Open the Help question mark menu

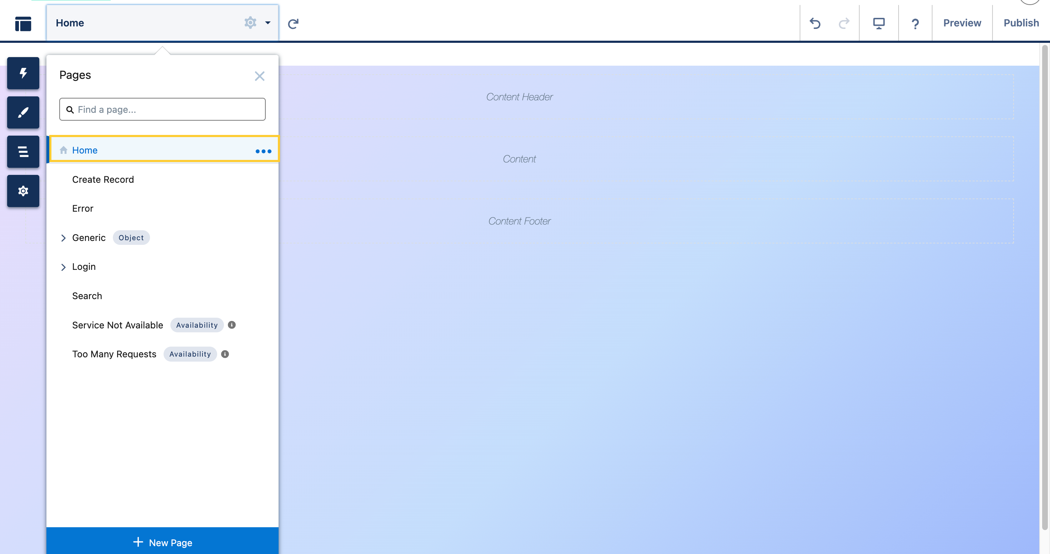[x=915, y=24]
